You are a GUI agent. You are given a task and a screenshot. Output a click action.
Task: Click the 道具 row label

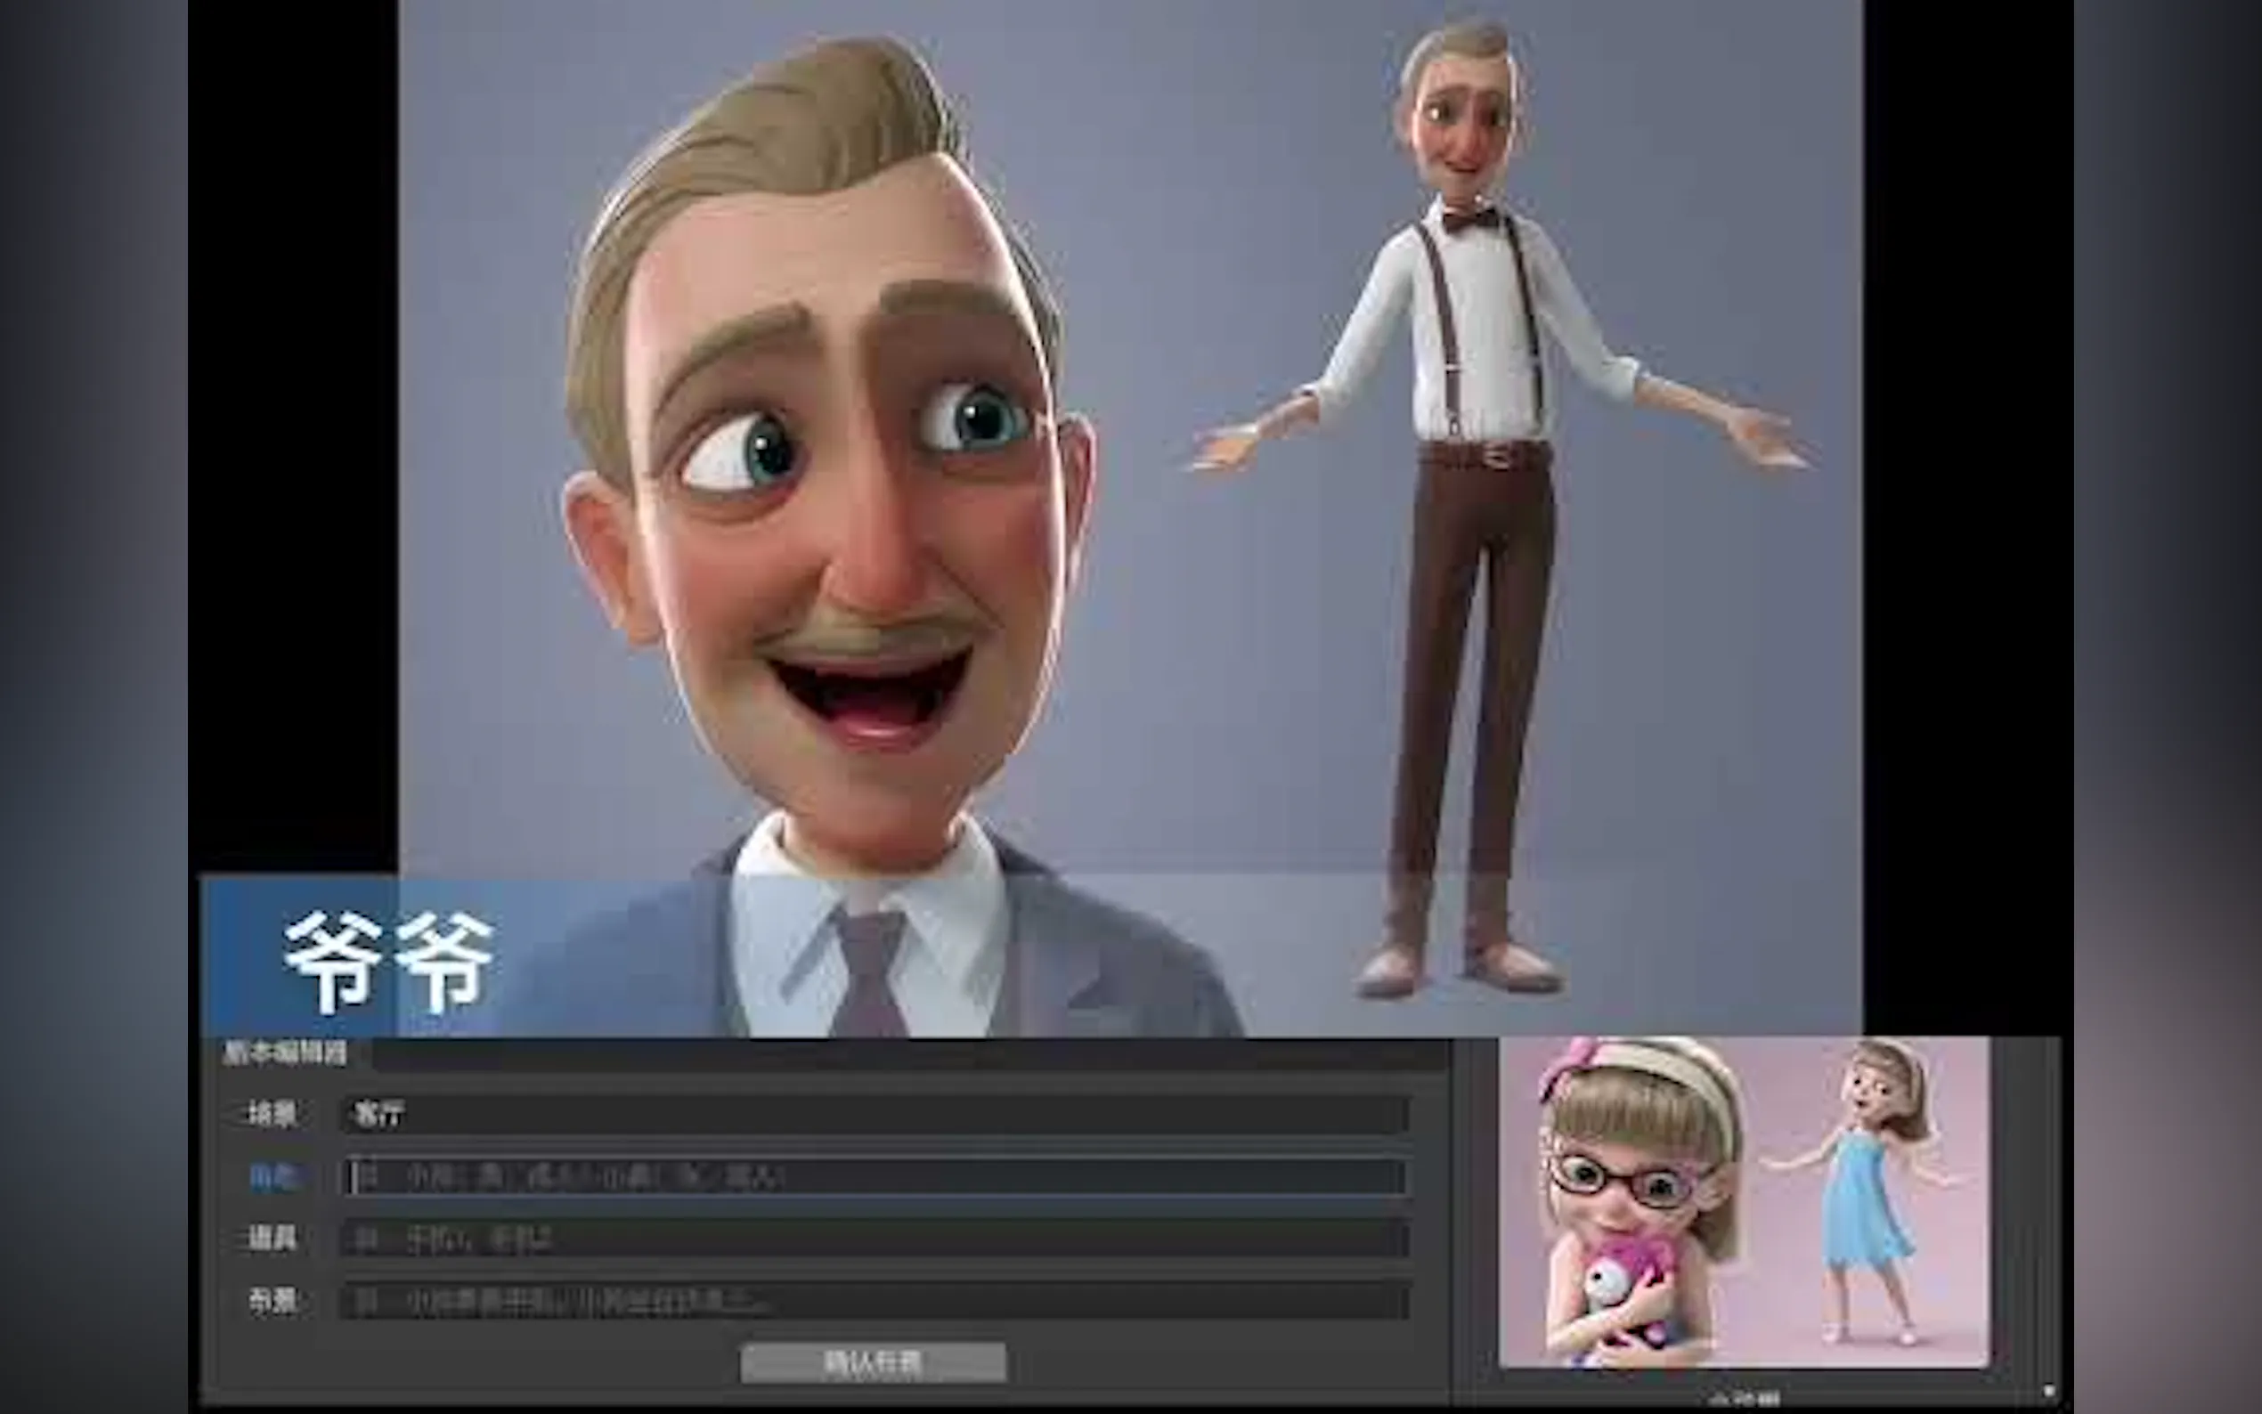pos(273,1239)
